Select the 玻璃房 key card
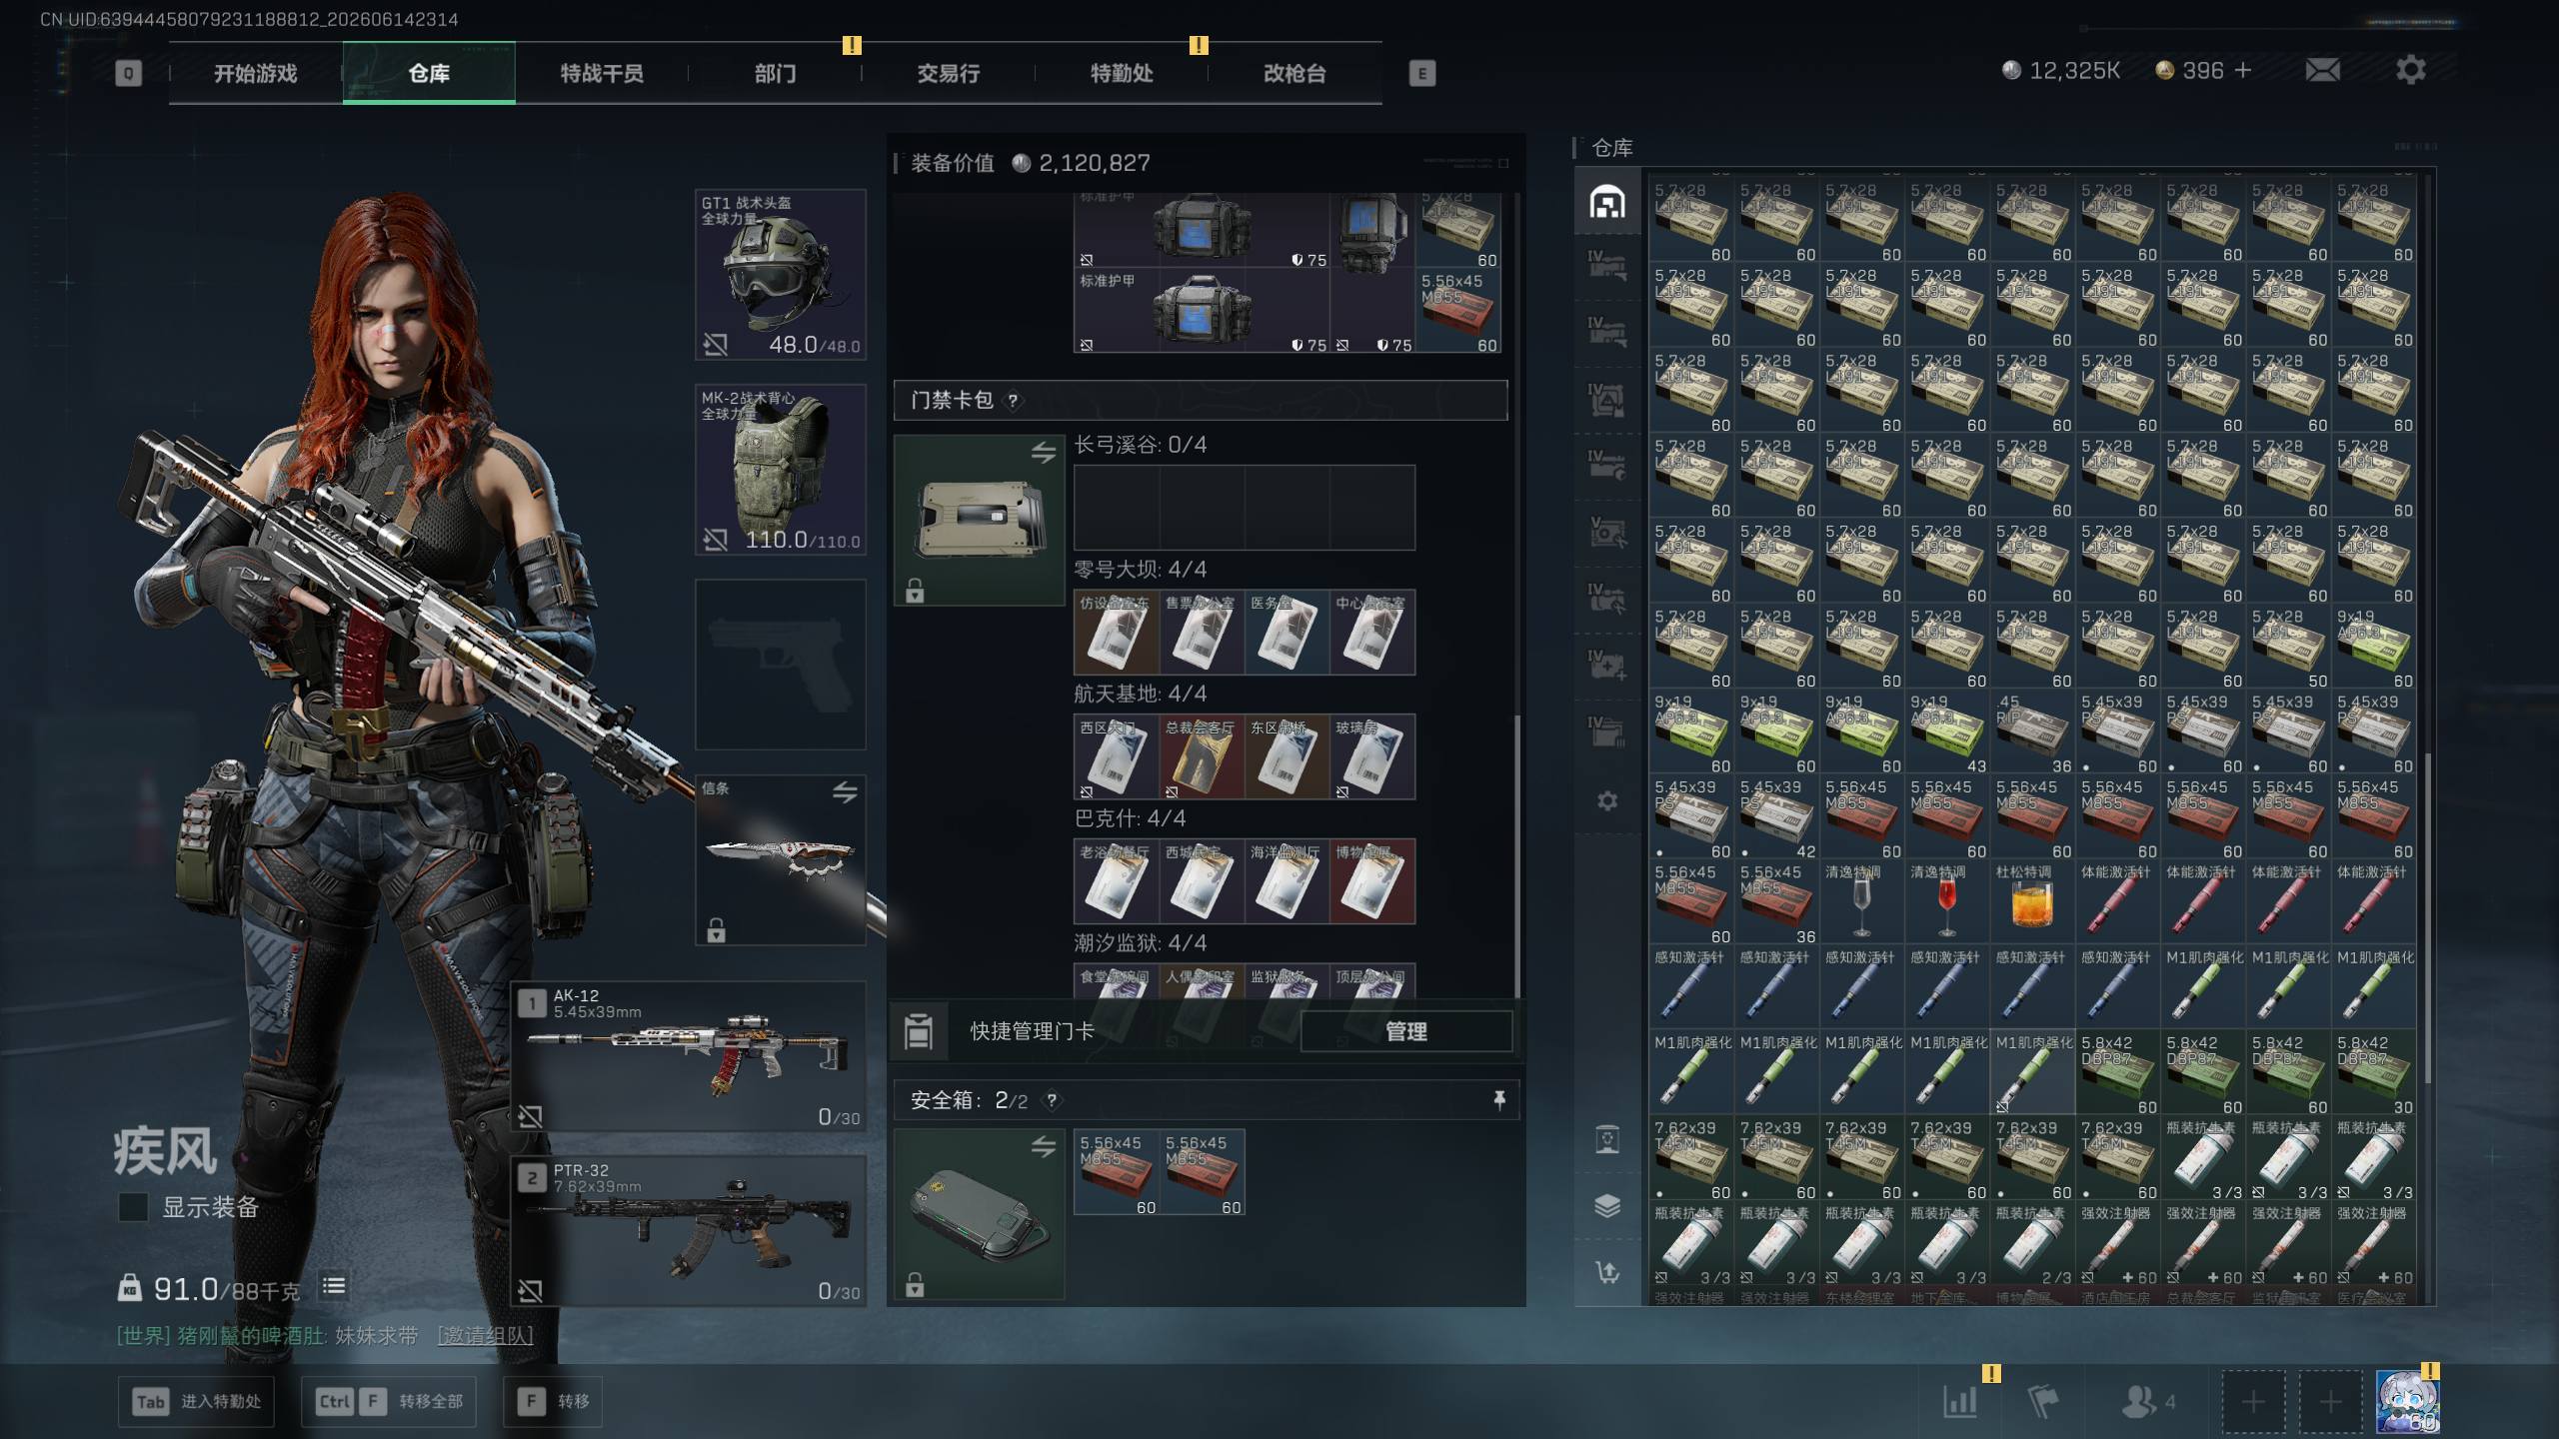The width and height of the screenshot is (2559, 1439). [1372, 756]
